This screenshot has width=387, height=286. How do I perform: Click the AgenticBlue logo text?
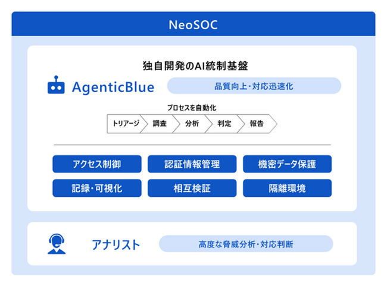[113, 87]
